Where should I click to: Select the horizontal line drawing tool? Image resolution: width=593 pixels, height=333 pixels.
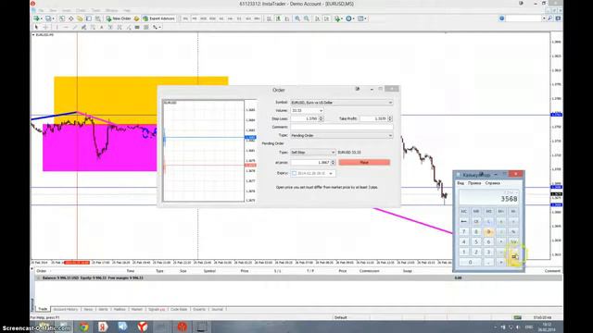(66, 27)
